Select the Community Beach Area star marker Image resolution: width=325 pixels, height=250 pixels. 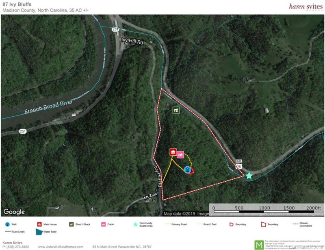[x=249, y=176]
